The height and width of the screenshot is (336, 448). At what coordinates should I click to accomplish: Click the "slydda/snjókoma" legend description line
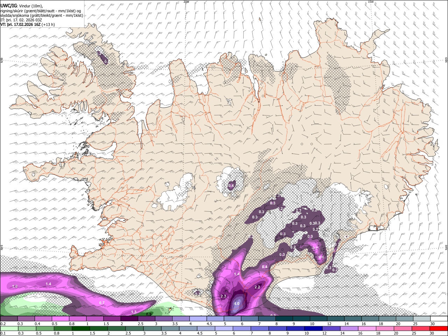42,15
